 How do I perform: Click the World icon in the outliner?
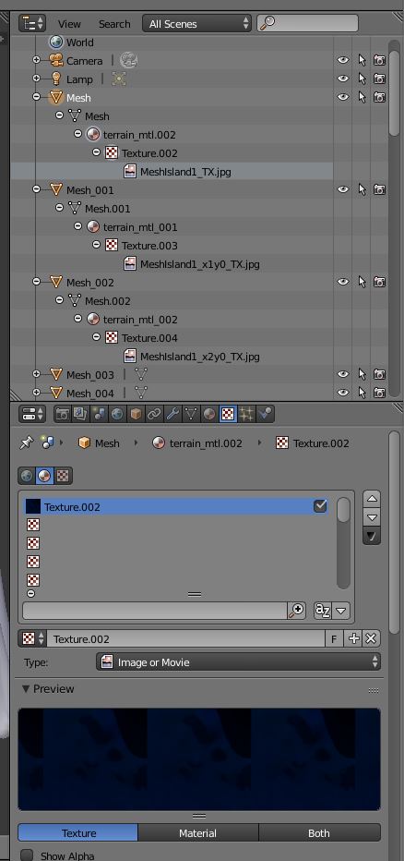coord(56,42)
